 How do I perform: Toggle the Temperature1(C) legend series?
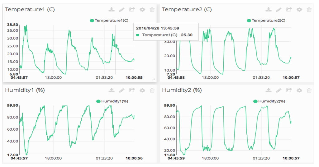point(109,21)
